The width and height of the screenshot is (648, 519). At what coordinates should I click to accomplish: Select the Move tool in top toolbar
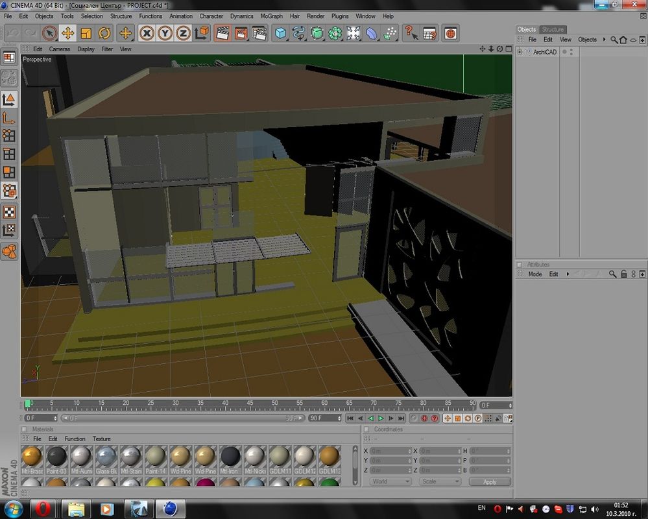point(67,32)
